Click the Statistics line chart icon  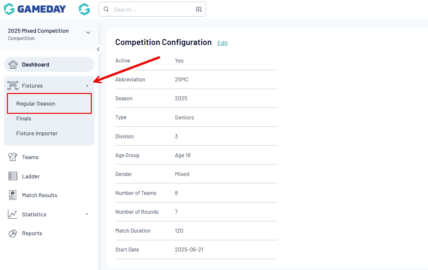tap(13, 214)
